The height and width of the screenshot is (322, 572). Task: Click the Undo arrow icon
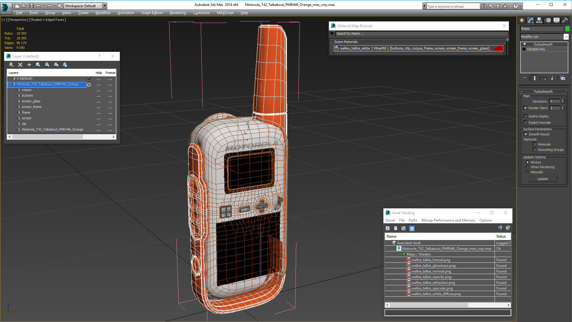click(38, 6)
